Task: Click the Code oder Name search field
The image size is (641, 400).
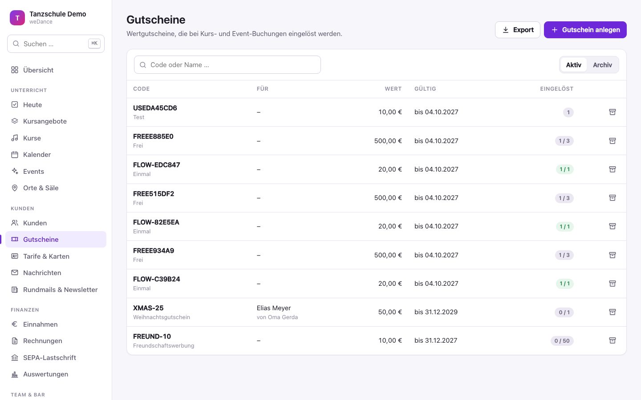Action: tap(227, 65)
